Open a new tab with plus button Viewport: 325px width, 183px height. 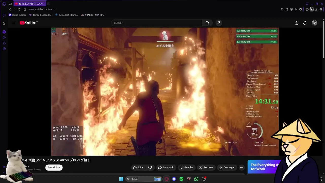[48, 4]
